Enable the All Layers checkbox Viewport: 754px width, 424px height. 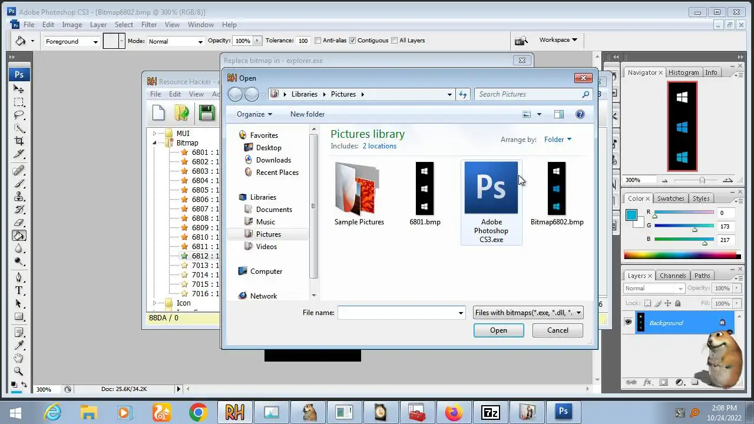point(395,41)
